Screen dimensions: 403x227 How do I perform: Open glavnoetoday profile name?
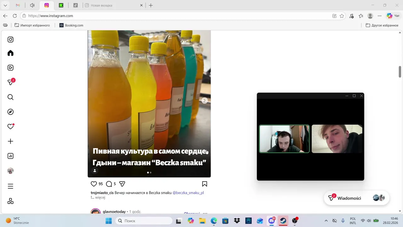(114, 212)
